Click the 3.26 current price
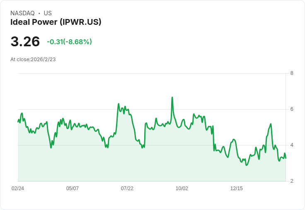 coord(25,42)
